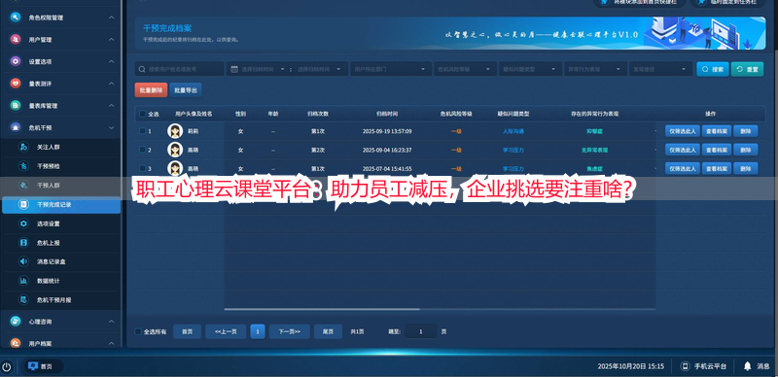The height and width of the screenshot is (377, 778).
Task: Open the 疑似问题类型 dropdown
Action: tap(530, 69)
